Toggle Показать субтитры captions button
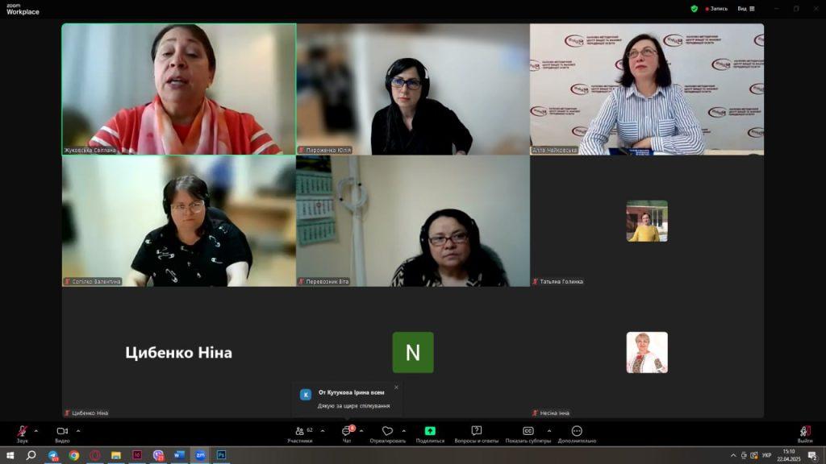 (528, 433)
